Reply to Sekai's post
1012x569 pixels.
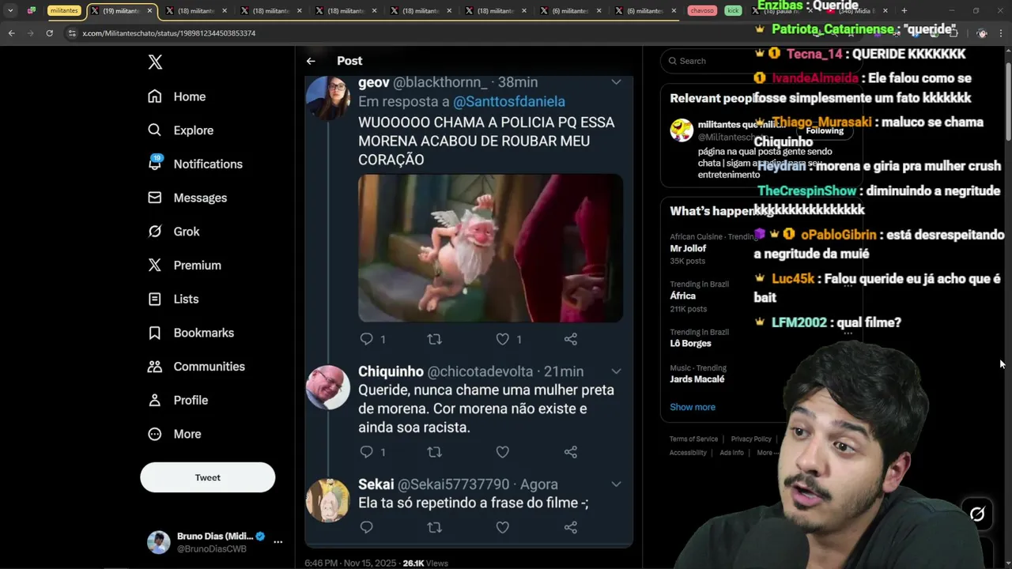click(x=366, y=526)
